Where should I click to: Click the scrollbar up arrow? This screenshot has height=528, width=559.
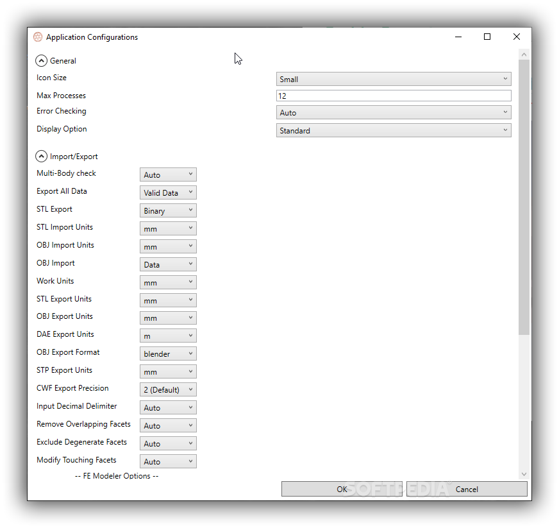pyautogui.click(x=524, y=55)
